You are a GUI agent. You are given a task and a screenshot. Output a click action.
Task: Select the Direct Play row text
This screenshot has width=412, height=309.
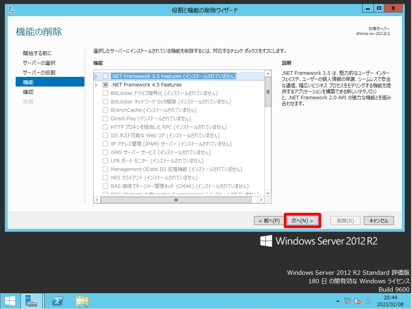(x=151, y=119)
